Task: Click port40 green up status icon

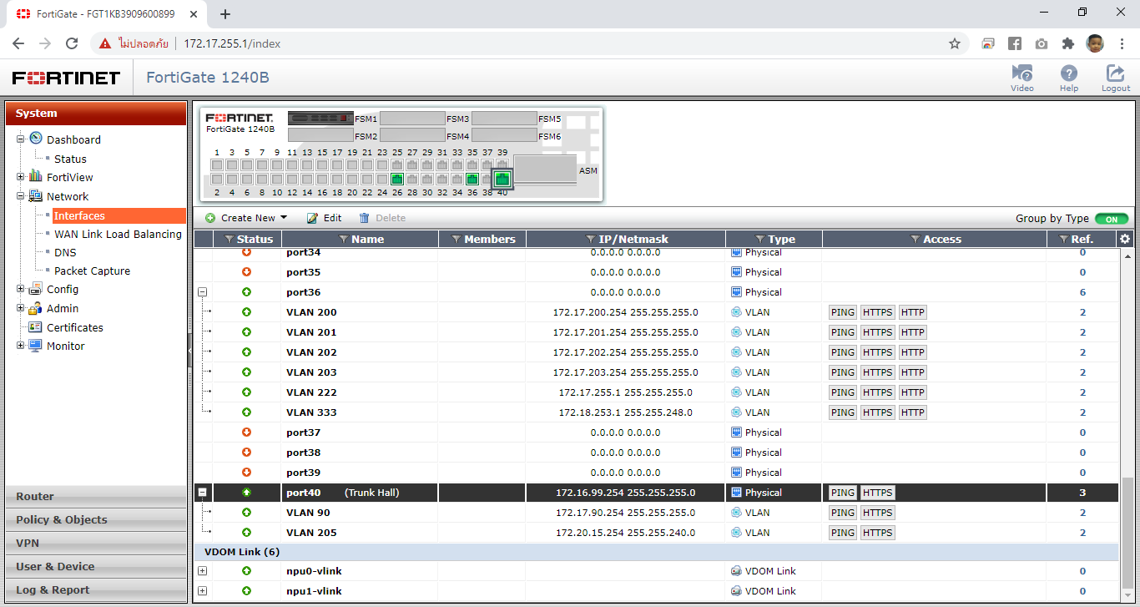Action: point(246,493)
